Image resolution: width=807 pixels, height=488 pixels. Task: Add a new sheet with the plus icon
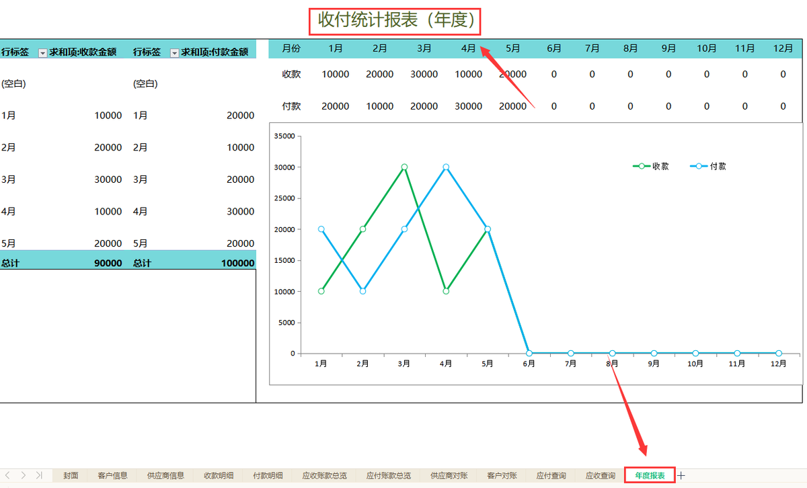(x=681, y=475)
